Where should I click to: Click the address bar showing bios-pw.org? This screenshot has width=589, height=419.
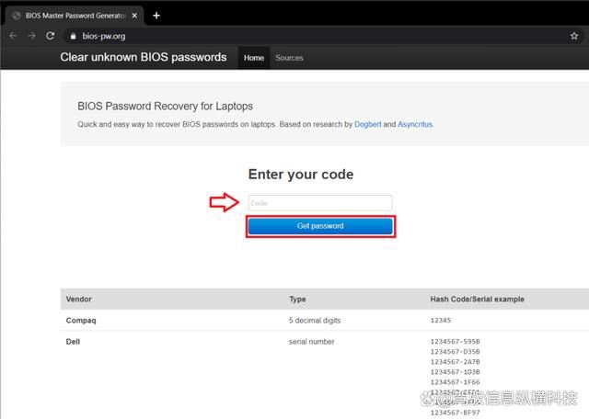(x=276, y=36)
